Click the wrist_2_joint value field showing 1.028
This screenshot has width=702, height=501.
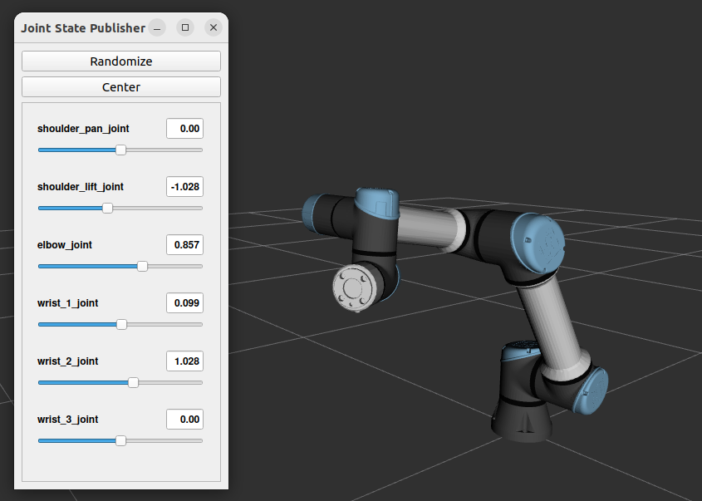tap(184, 361)
